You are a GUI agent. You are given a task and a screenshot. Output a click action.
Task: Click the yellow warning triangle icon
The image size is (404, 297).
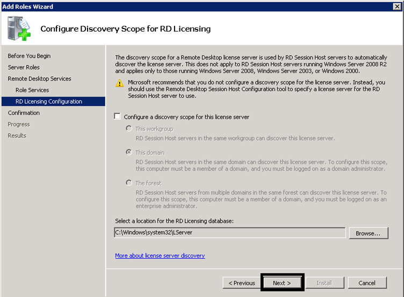(120, 83)
